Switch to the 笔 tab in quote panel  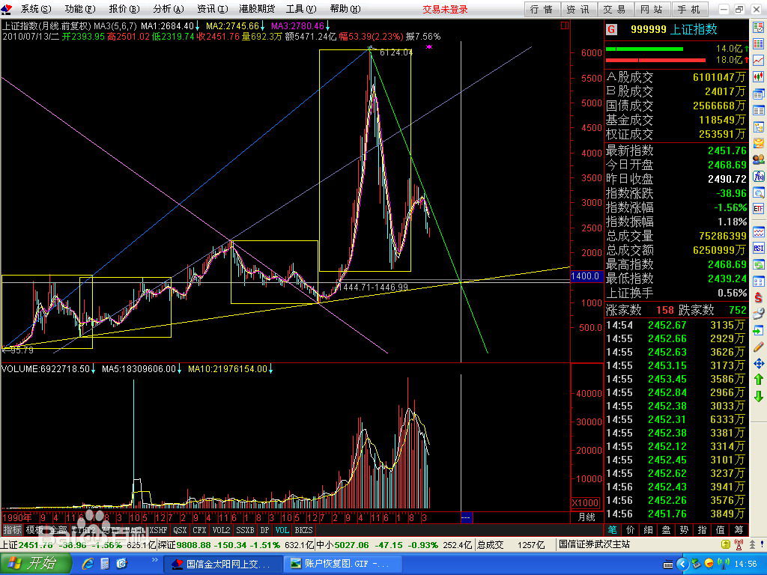pyautogui.click(x=613, y=530)
